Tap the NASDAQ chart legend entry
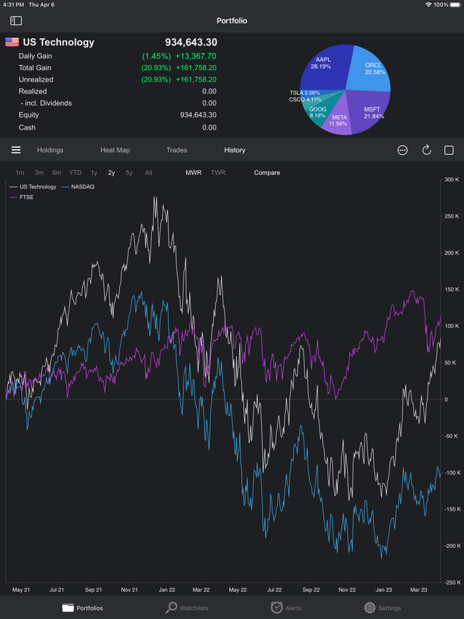The width and height of the screenshot is (464, 619). [78, 187]
